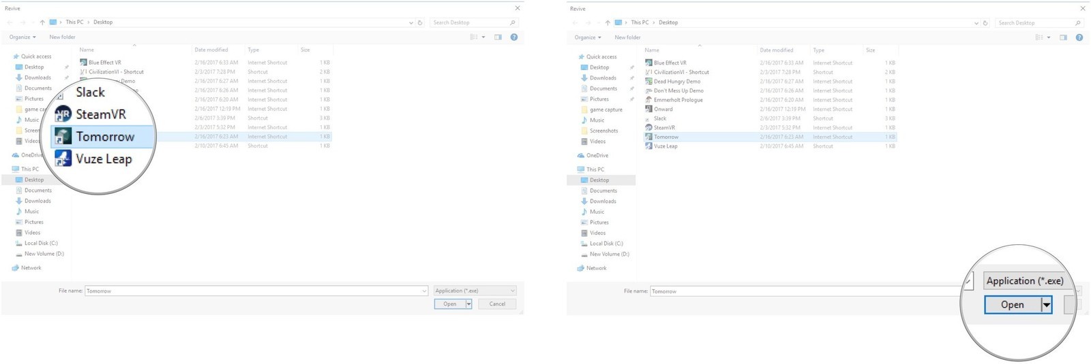Open Application (*.exe) file type dropdown, left dialog
This screenshot has width=1091, height=364.
pos(475,291)
